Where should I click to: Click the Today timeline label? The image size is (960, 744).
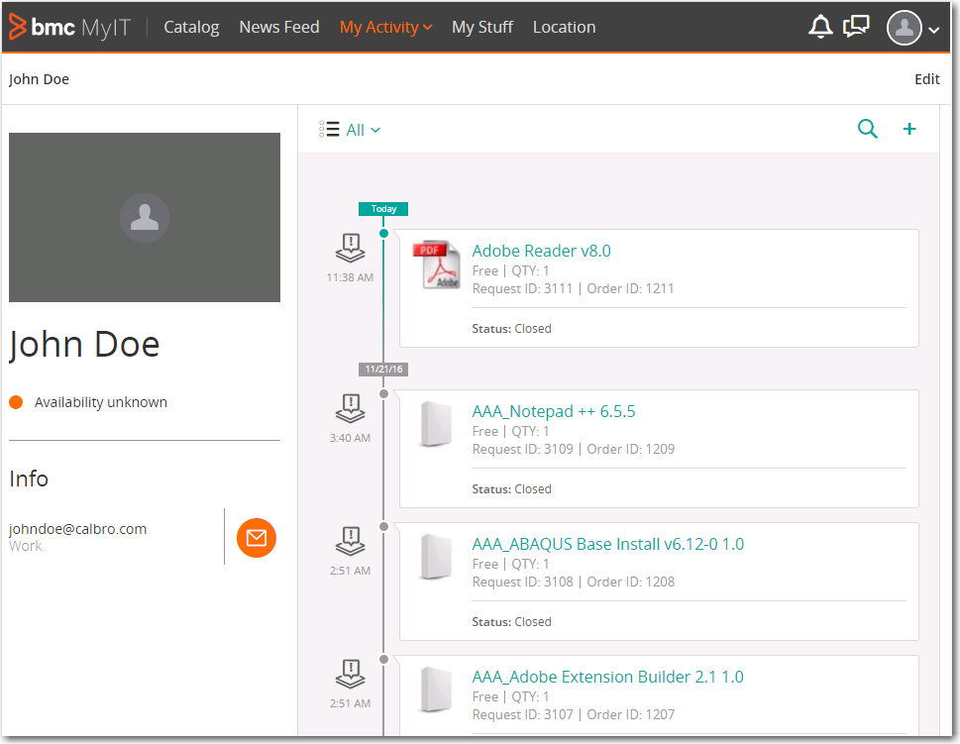coord(383,209)
